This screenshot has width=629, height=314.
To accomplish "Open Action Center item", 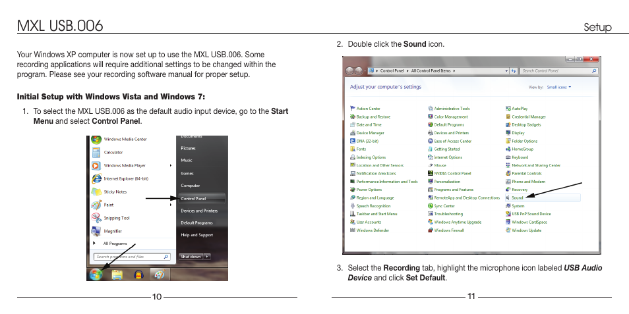I will tap(365, 109).
